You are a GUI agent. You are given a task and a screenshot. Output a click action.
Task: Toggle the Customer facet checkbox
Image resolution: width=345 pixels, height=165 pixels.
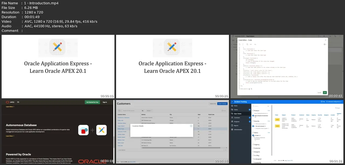click(x=253, y=148)
